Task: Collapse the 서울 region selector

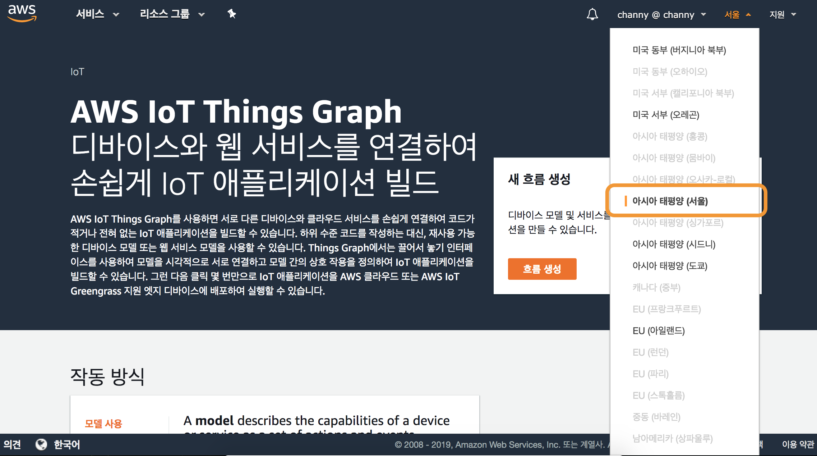Action: [737, 15]
